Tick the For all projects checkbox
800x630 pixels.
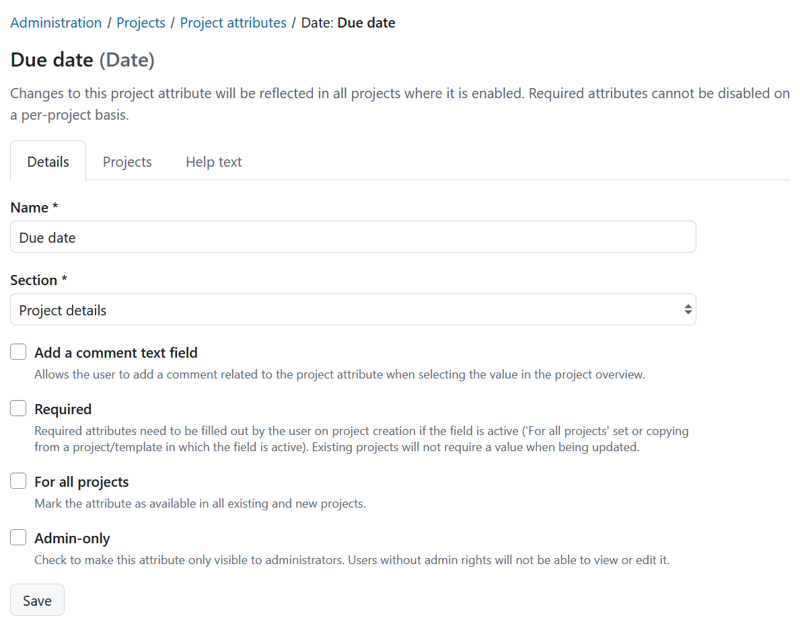(18, 481)
